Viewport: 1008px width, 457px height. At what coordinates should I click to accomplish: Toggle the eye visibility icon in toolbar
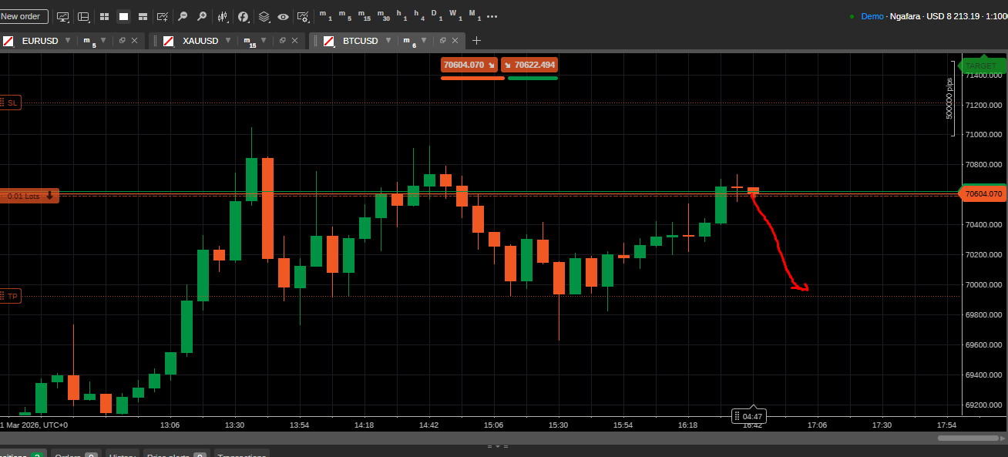coord(284,16)
